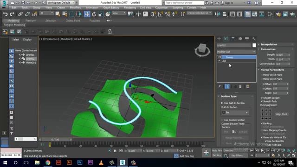297x167 pixels.
Task: Activate the Select and Move tool
Action: (87, 14)
